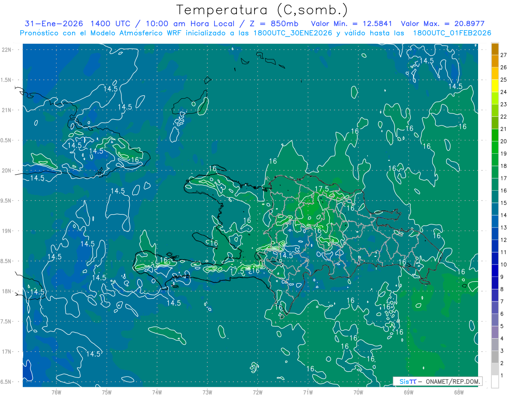Screen dimensions: 515x398
Task: Click the '73W' longitude axis label
Action: coord(207,392)
